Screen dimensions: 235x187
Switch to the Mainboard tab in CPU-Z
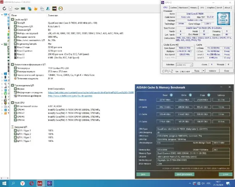tap(183, 8)
